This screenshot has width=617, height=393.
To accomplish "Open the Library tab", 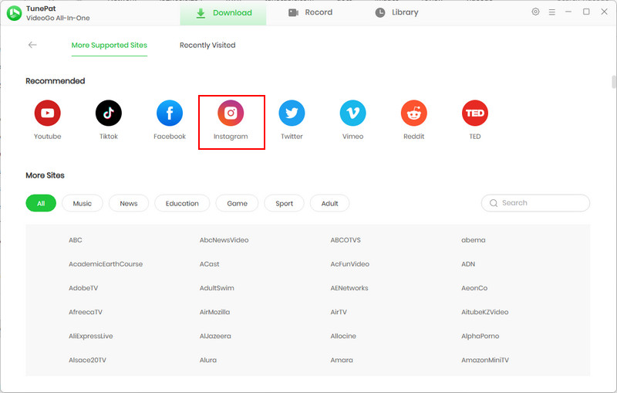I will [396, 12].
